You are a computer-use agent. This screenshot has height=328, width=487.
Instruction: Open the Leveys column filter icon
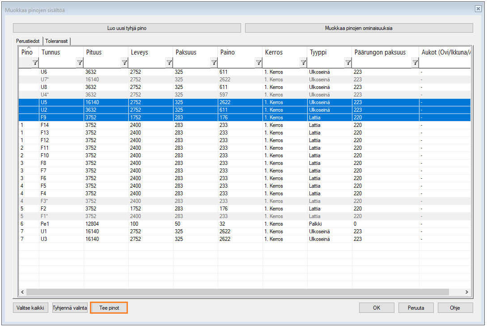169,63
